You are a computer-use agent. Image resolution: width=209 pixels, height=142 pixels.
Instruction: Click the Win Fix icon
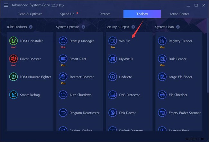click(x=113, y=41)
